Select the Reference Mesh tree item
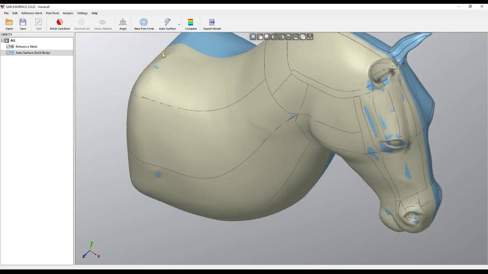Viewport: 488px width, 274px height. (26, 46)
